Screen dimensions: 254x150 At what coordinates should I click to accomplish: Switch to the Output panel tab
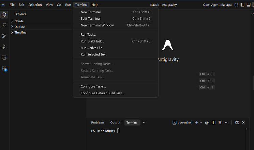pos(115,123)
